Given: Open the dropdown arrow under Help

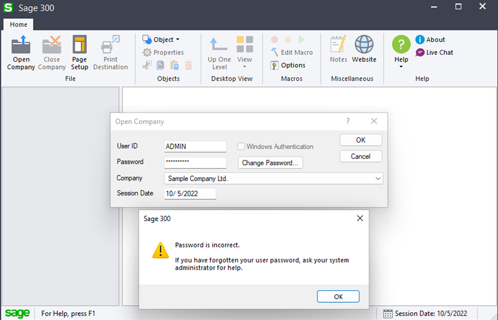Looking at the screenshot, I should point(401,67).
